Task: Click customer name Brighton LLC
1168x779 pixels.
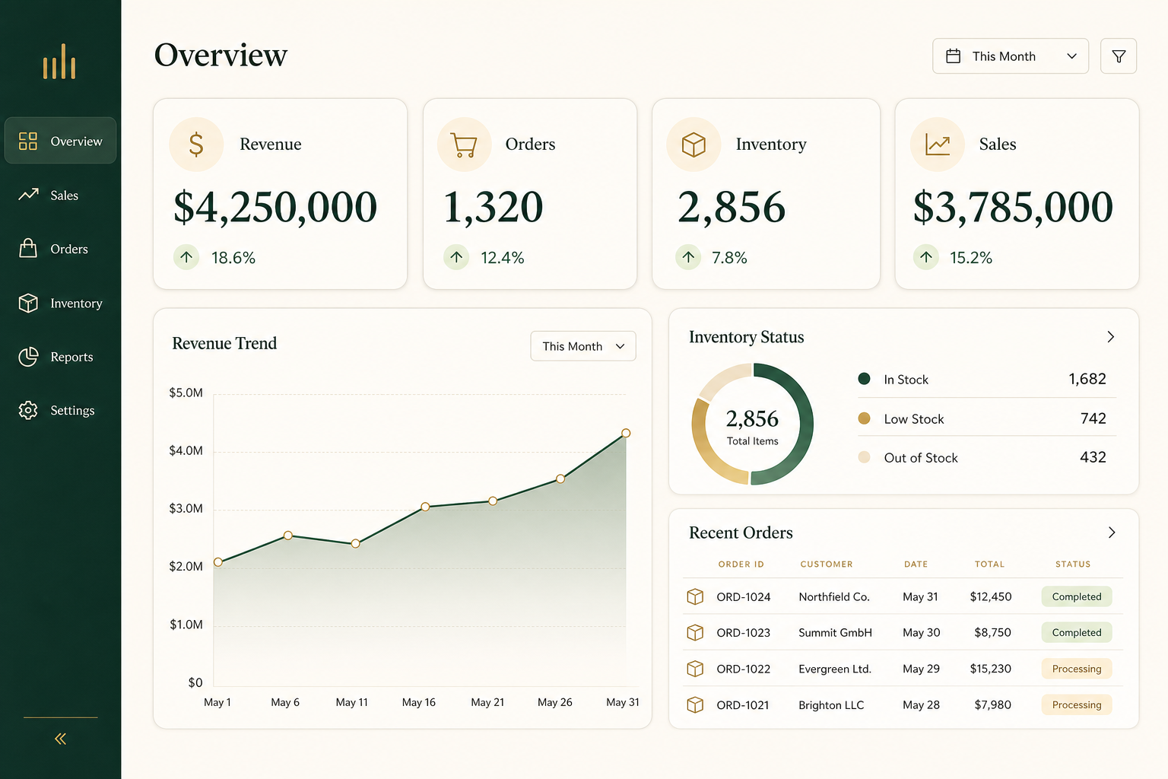Action: coord(831,705)
